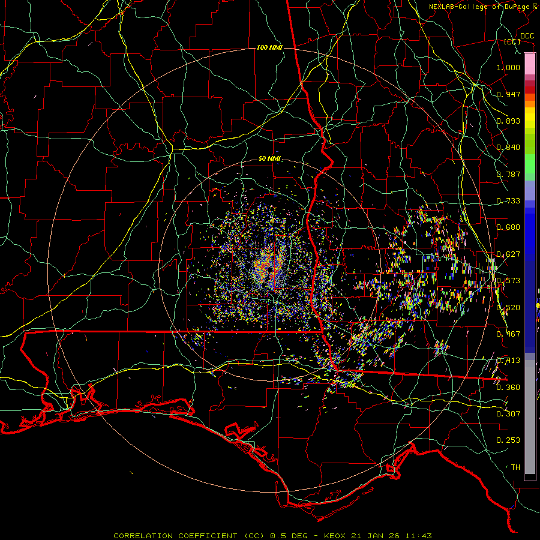
Task: Click the DCC product label
Action: (x=527, y=36)
